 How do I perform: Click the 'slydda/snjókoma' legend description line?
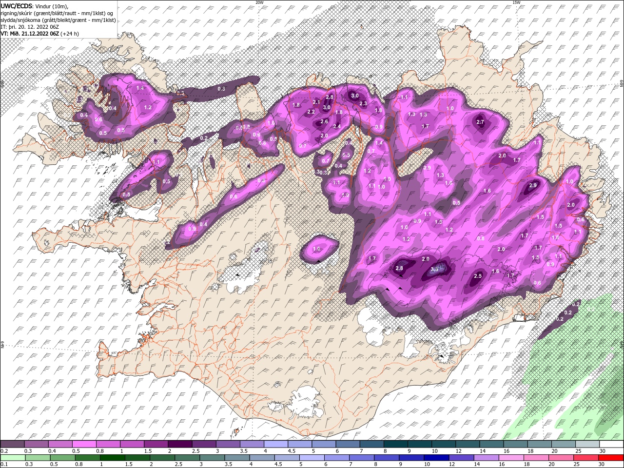point(58,20)
